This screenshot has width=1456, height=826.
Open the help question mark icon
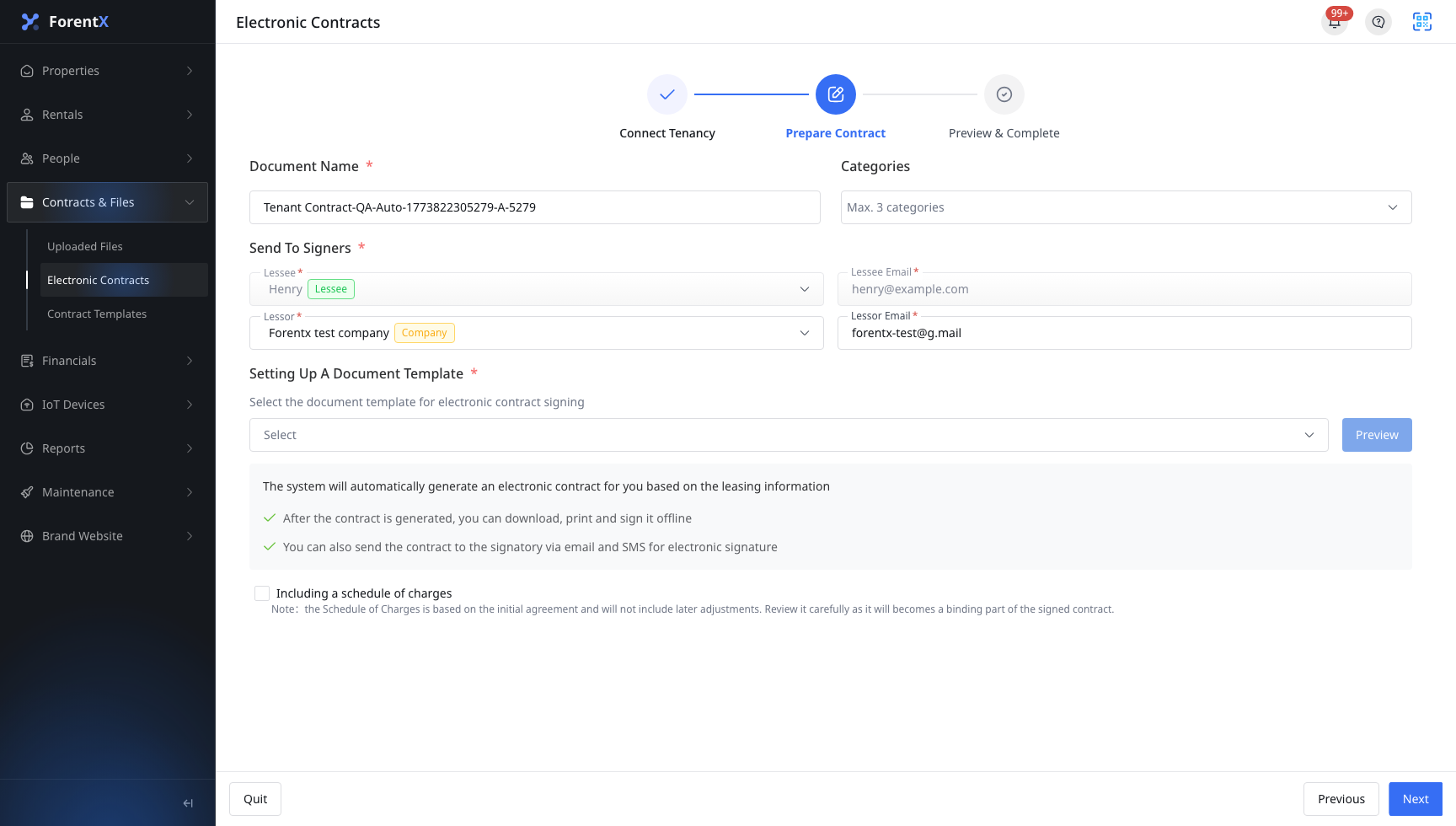[x=1378, y=22]
